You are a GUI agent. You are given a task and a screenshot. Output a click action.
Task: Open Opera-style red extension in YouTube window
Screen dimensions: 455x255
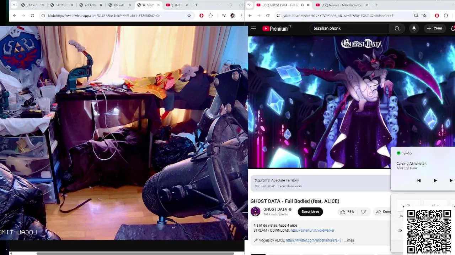[437, 16]
